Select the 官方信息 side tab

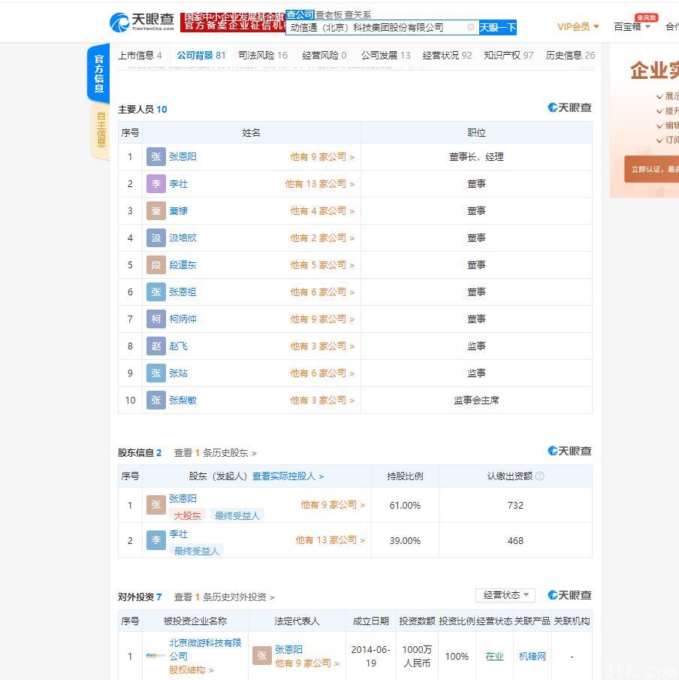click(x=99, y=74)
